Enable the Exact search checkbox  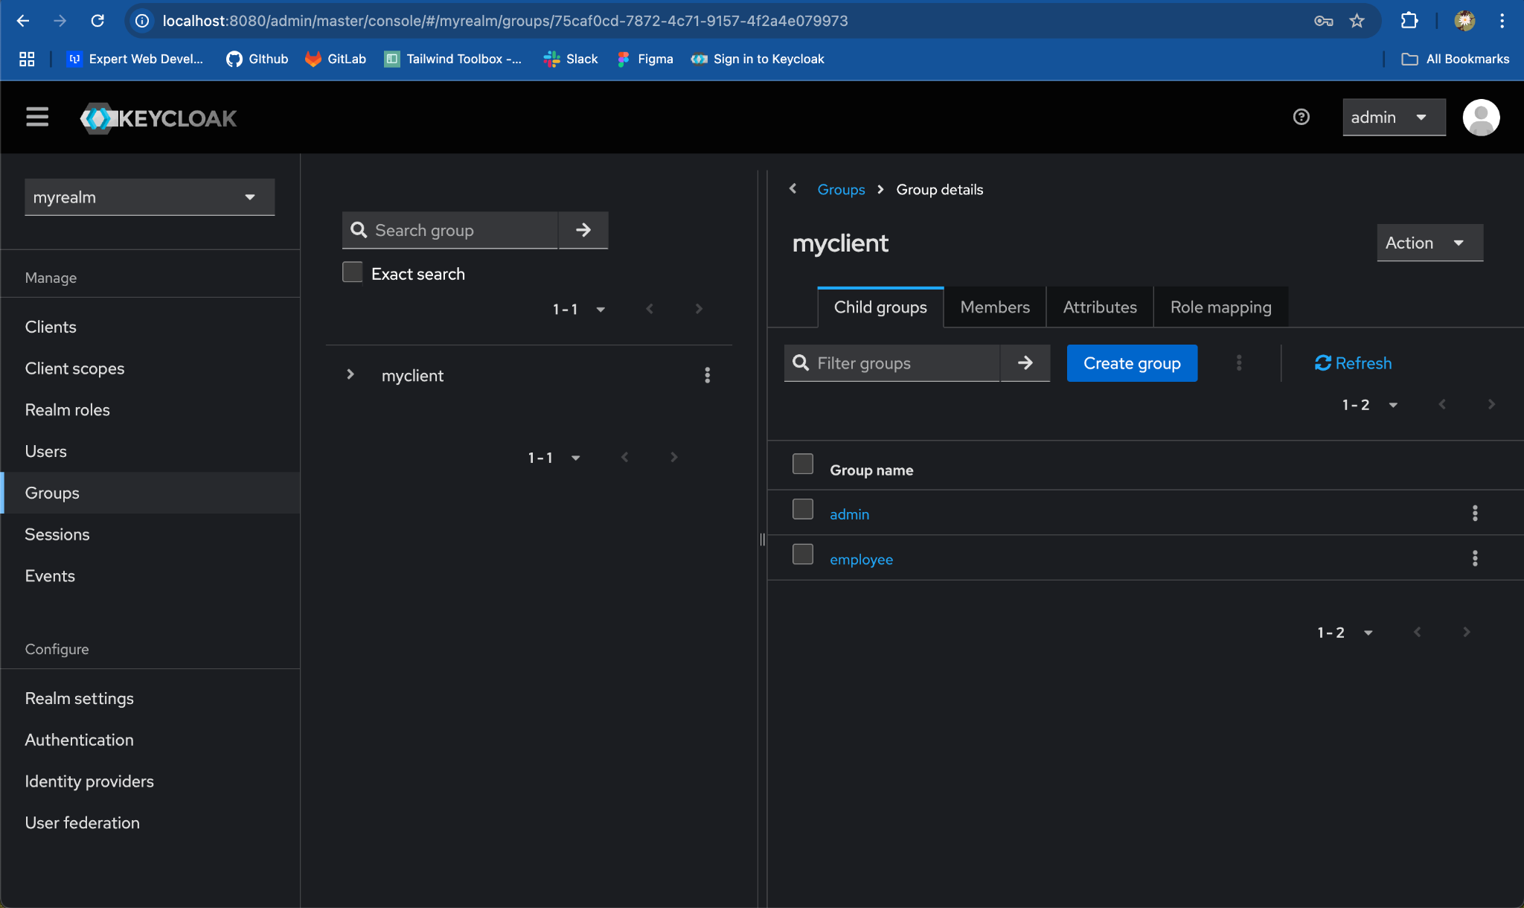point(353,272)
